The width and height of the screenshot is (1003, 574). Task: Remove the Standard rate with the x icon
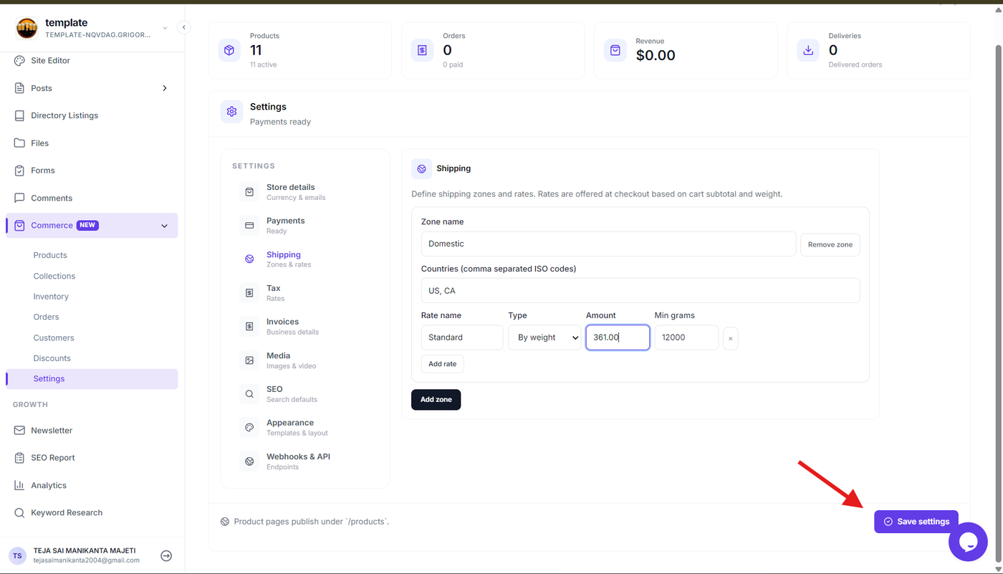tap(730, 338)
